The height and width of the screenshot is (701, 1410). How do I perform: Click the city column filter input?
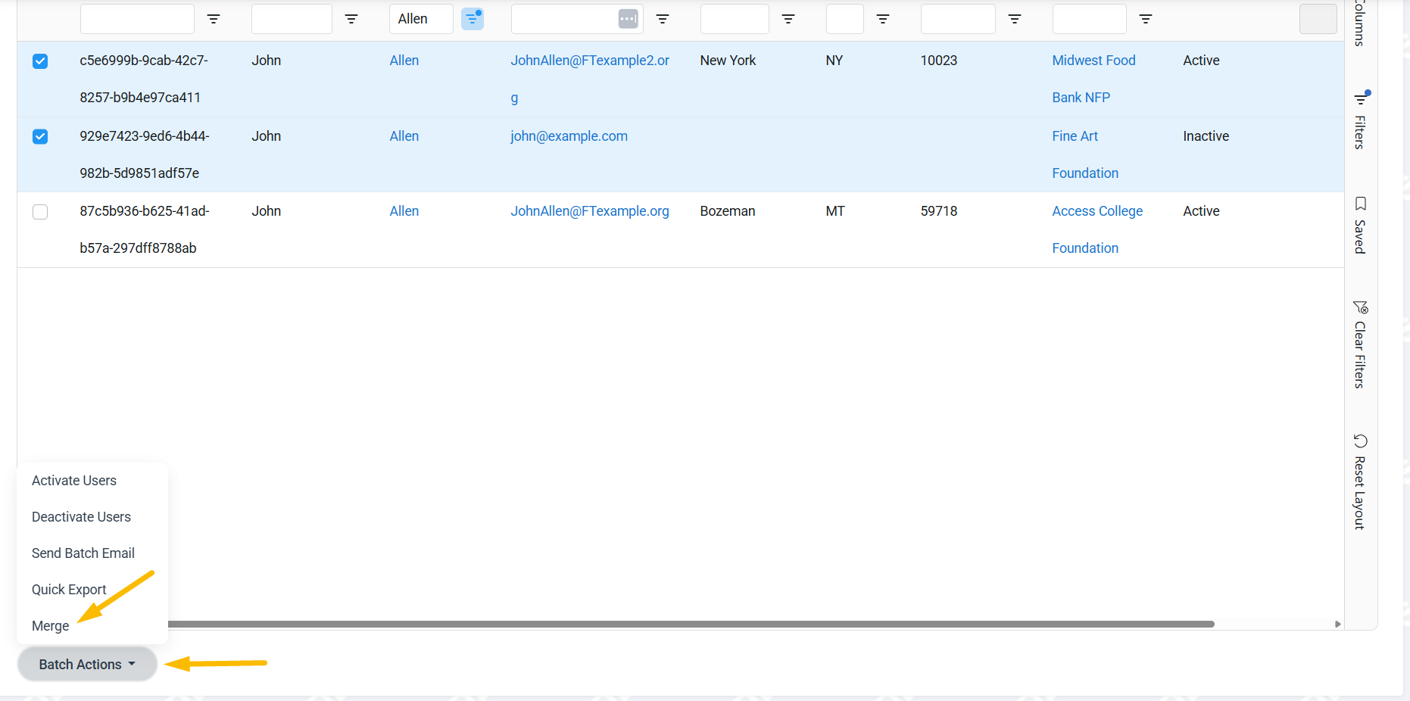735,19
